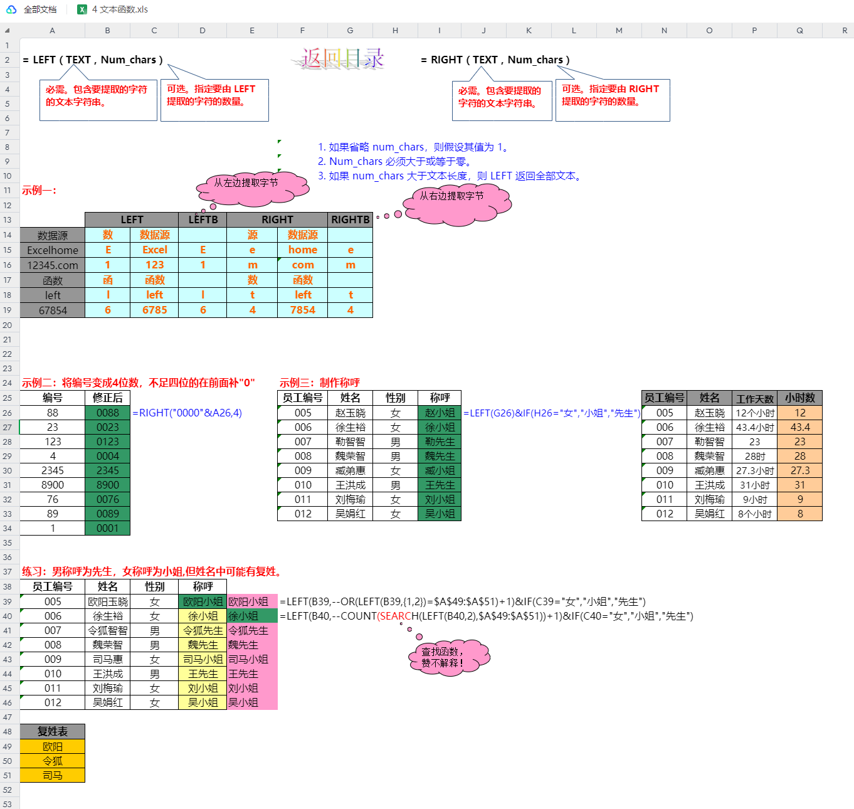This screenshot has height=809, width=854.
Task: Click the green 赵小姐 cell in 示例三
Action: click(440, 413)
